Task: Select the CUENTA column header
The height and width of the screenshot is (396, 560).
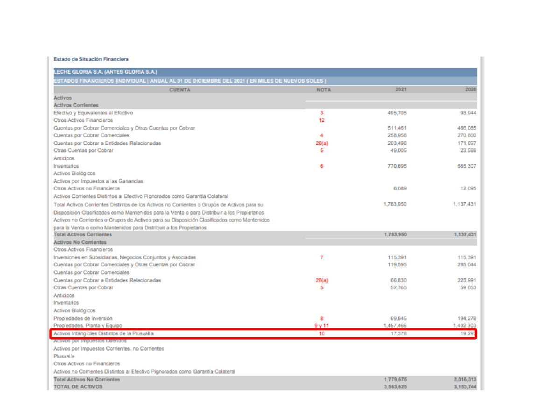Action: pos(180,90)
